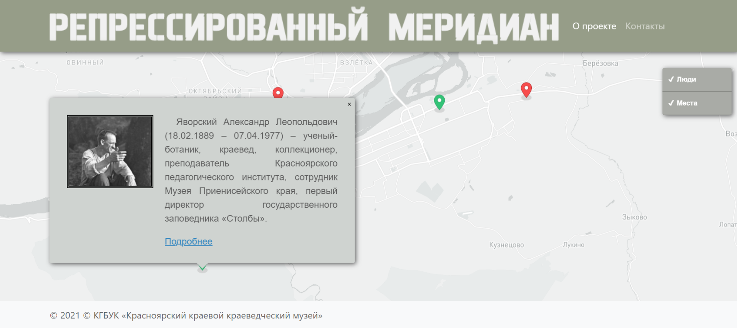Click the photo of Яворский
Screen dimensions: 737x328
tap(110, 151)
